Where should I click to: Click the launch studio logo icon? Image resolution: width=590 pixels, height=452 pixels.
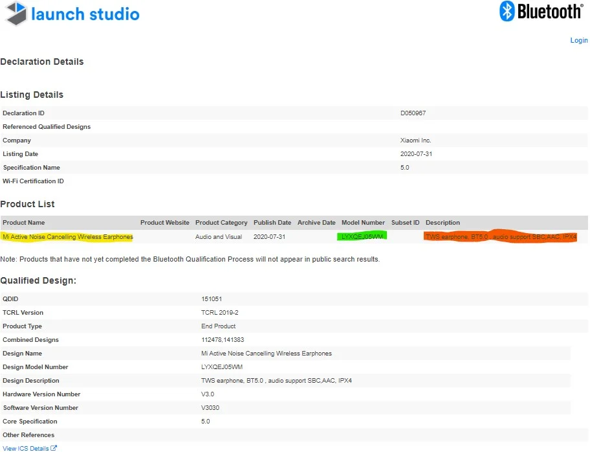coord(14,13)
